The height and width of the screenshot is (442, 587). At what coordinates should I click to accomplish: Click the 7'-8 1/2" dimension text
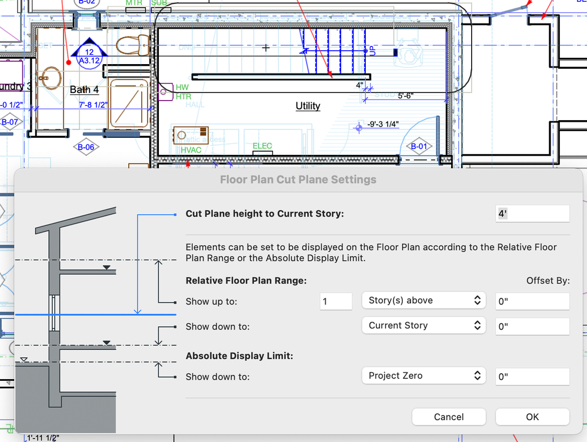point(93,105)
